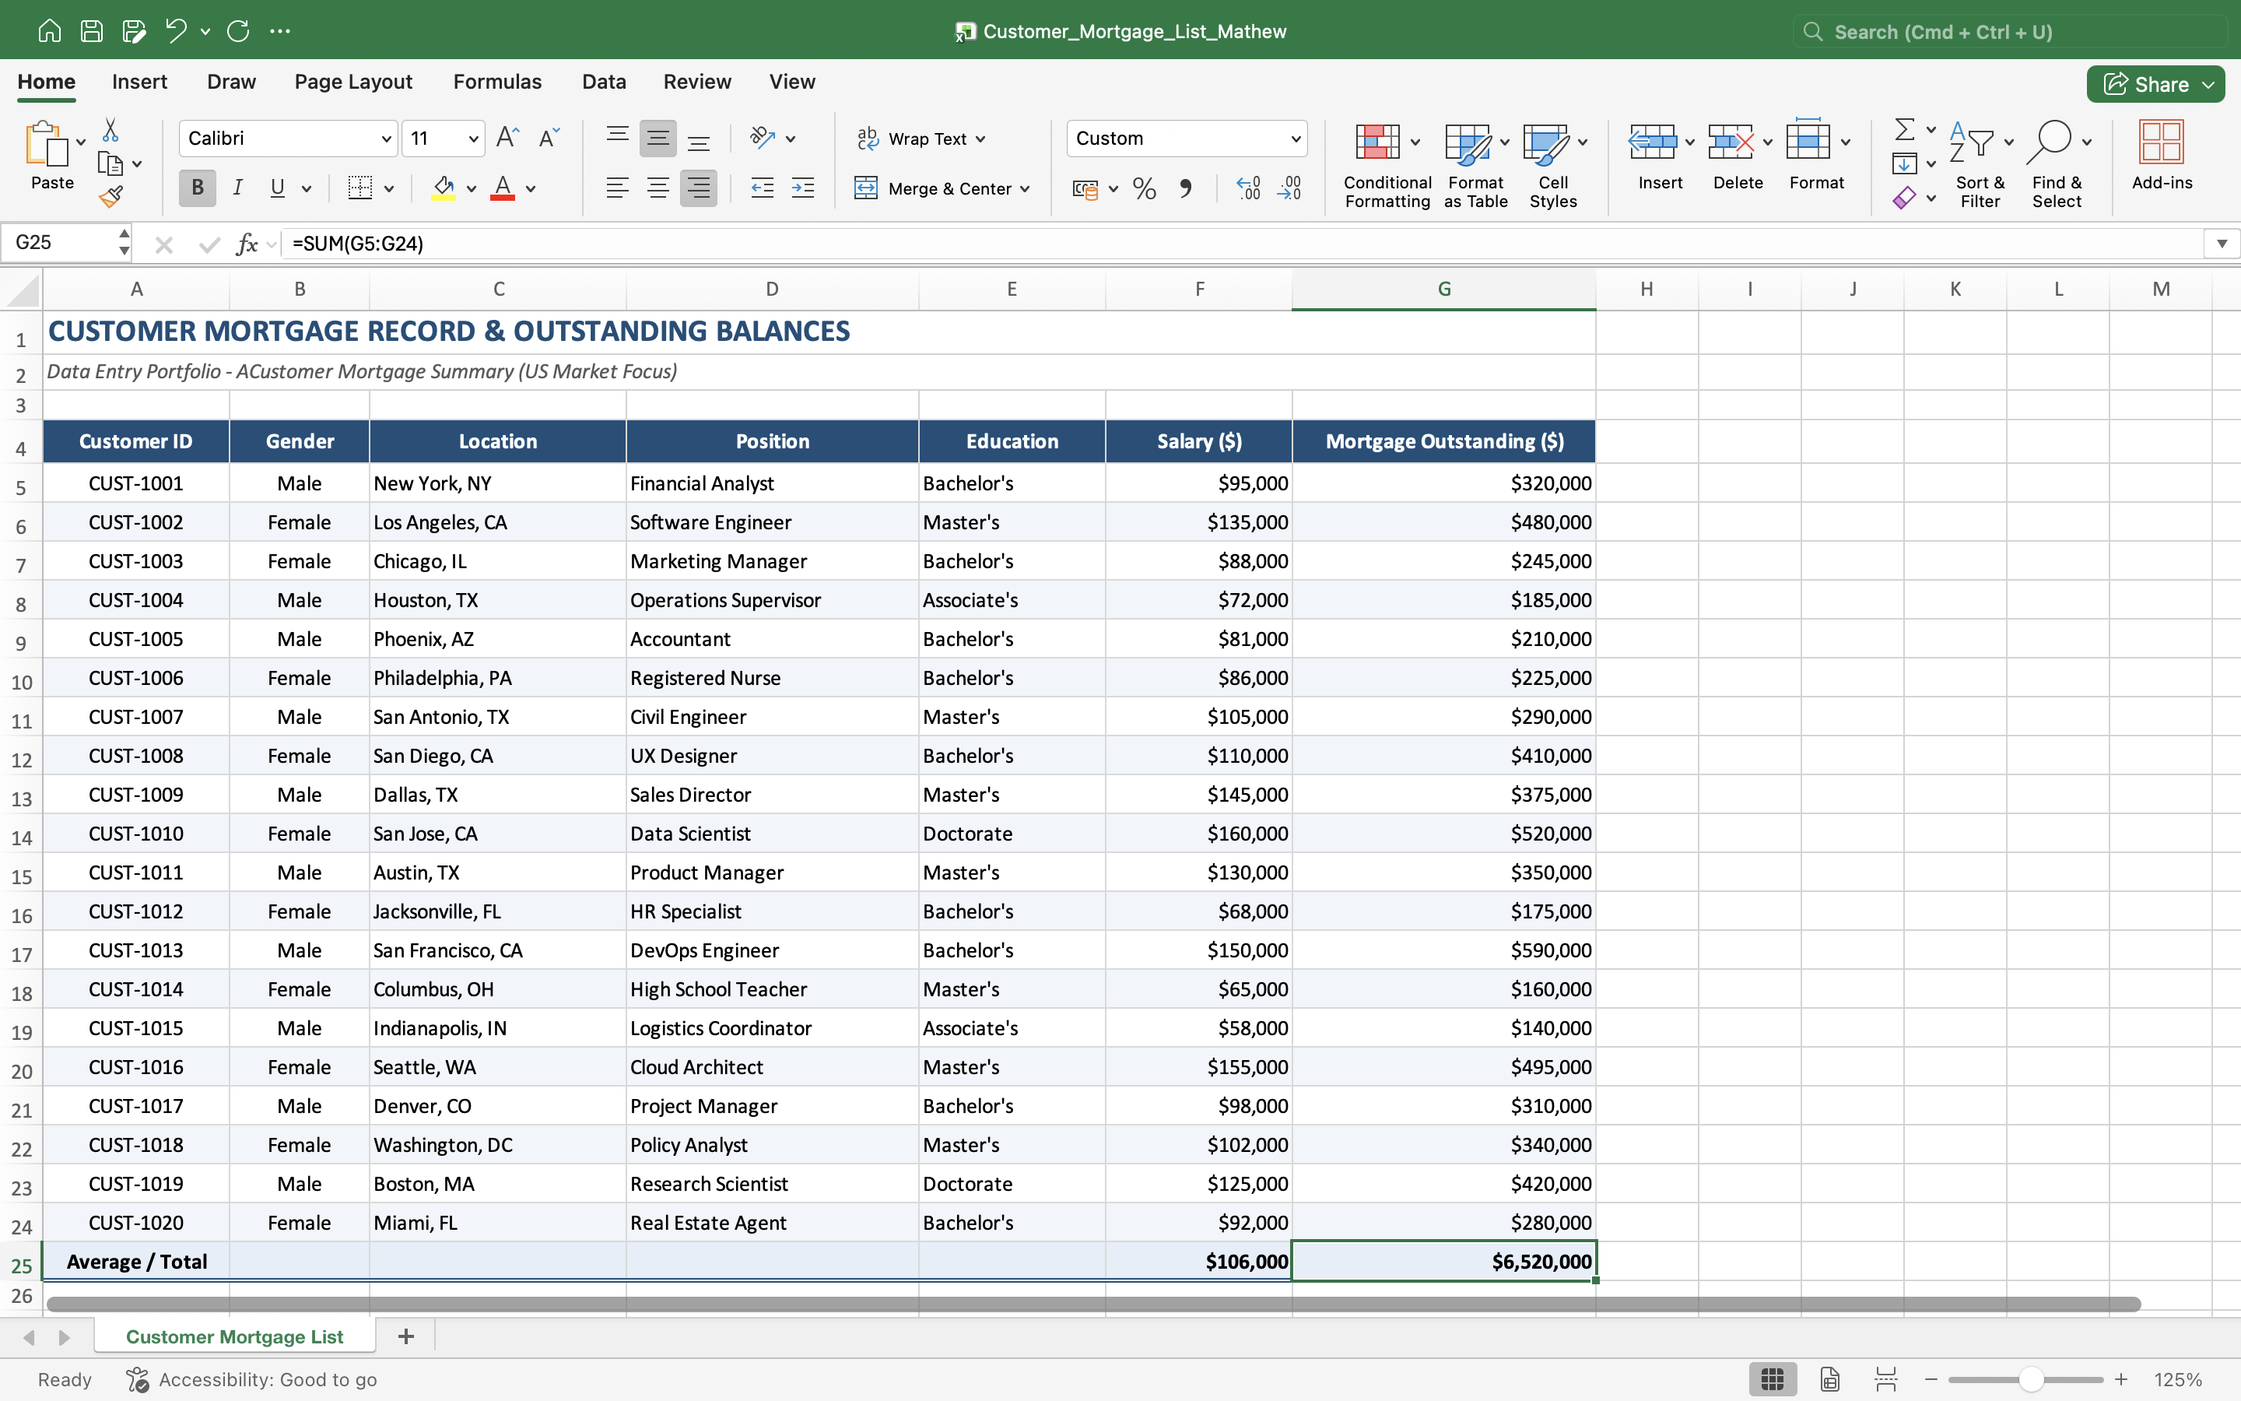Click the fx insert function icon
Viewport: 2241px width, 1401px height.
[247, 244]
